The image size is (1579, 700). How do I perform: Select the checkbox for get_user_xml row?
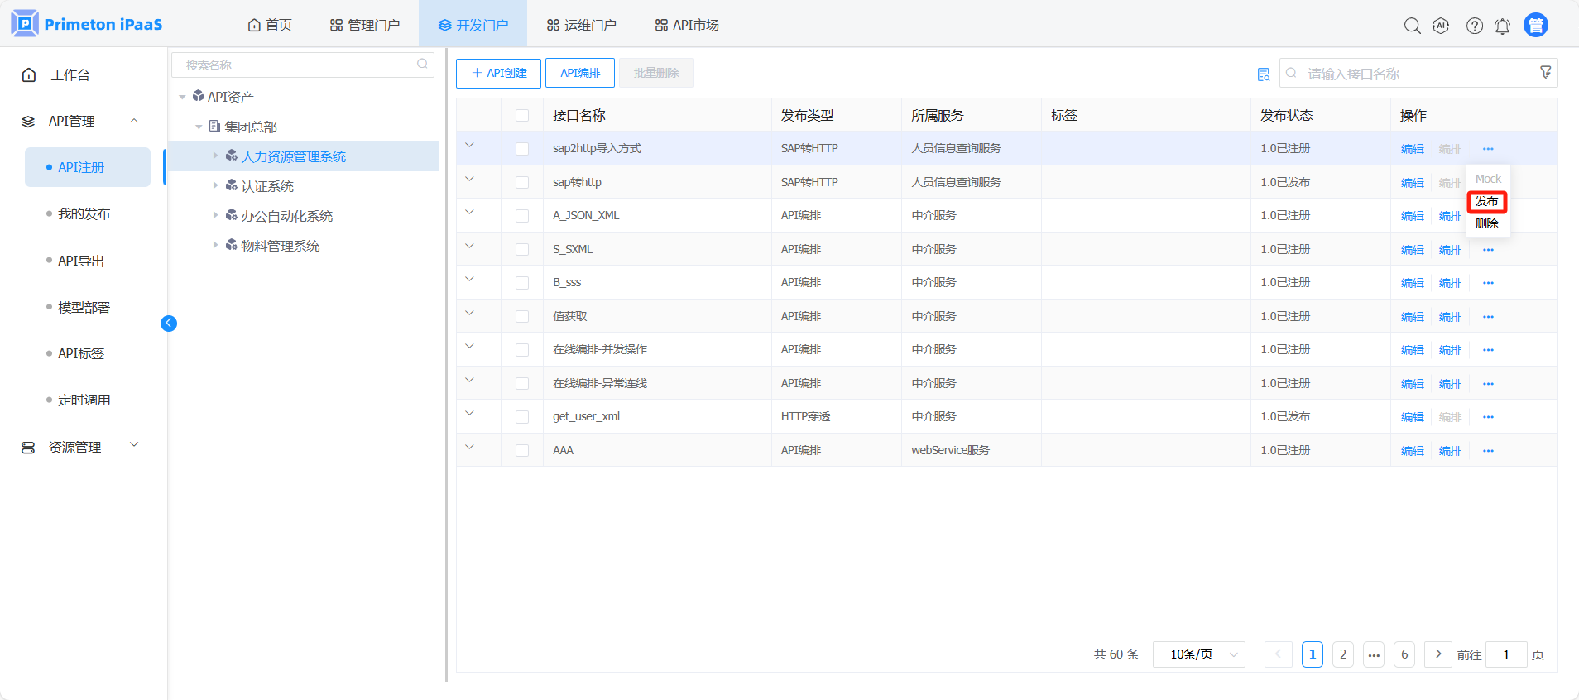[522, 417]
